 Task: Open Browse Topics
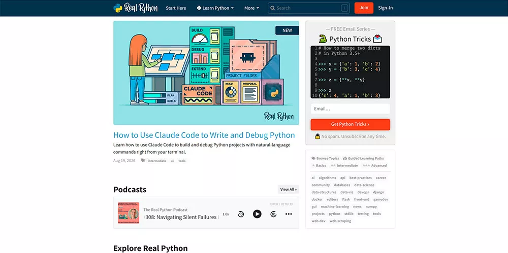(x=325, y=158)
